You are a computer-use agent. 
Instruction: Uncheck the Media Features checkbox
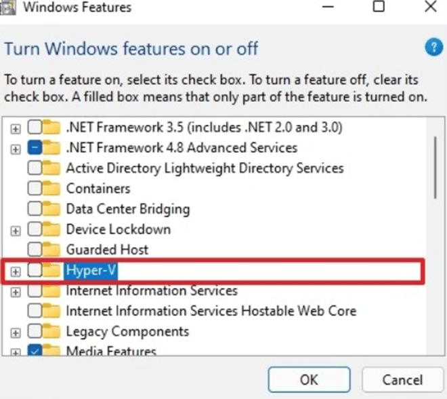coord(35,350)
